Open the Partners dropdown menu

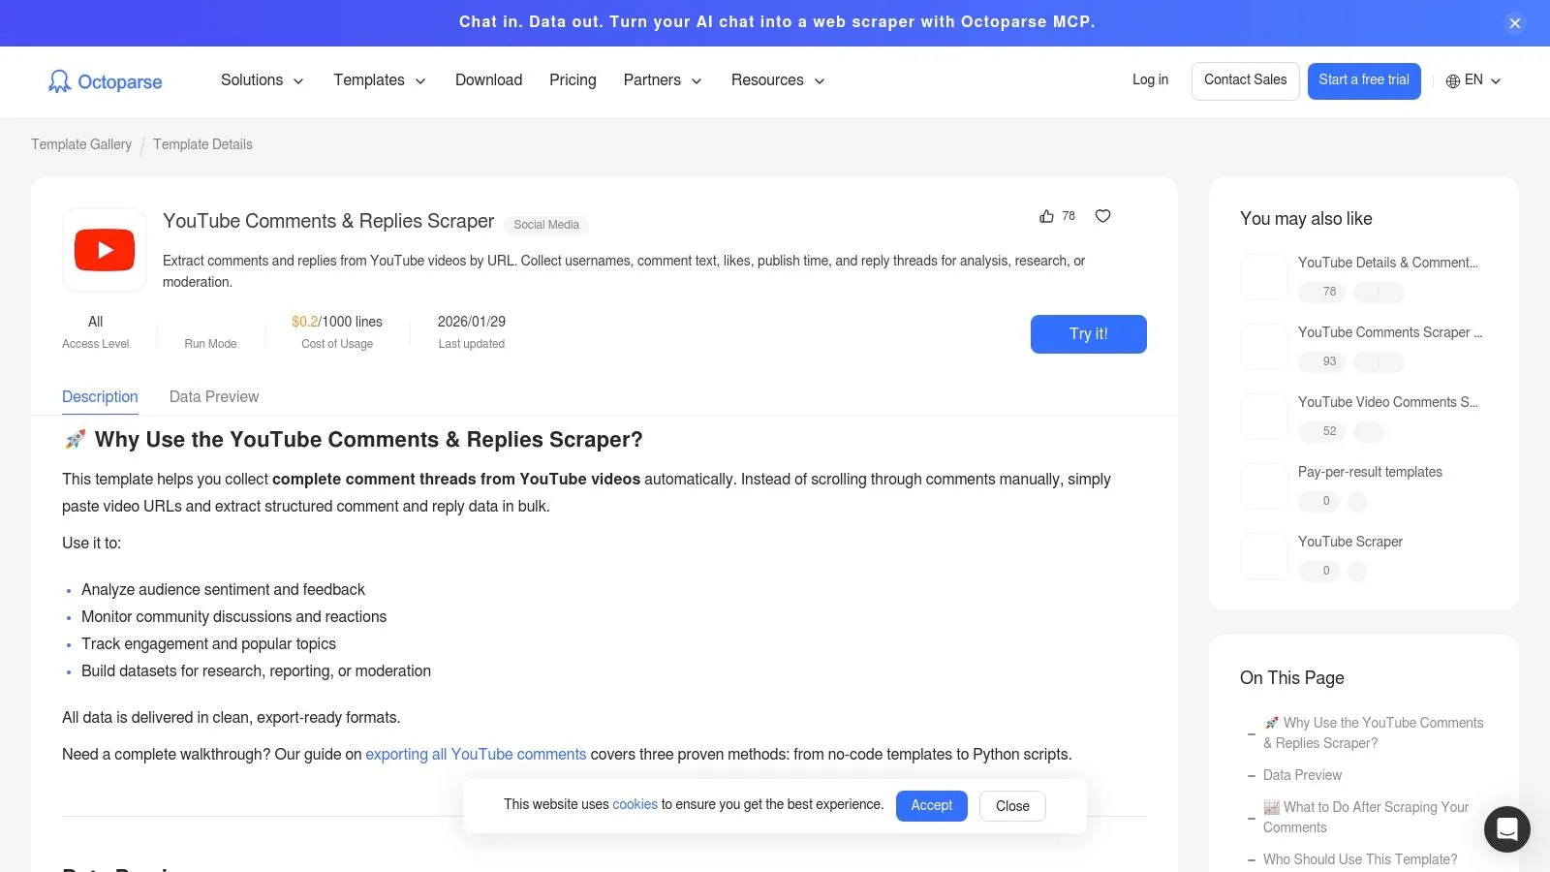point(662,80)
